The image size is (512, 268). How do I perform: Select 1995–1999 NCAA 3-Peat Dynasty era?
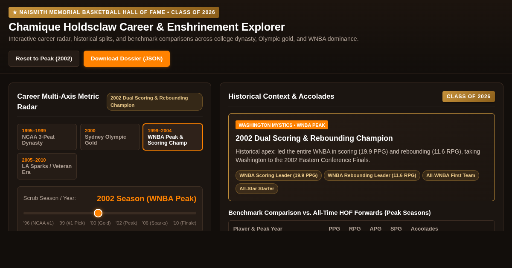47,137
